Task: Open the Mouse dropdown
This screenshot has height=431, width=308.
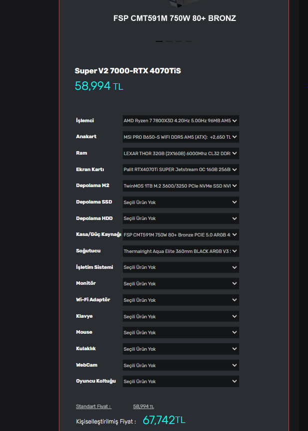Action: pos(181,332)
